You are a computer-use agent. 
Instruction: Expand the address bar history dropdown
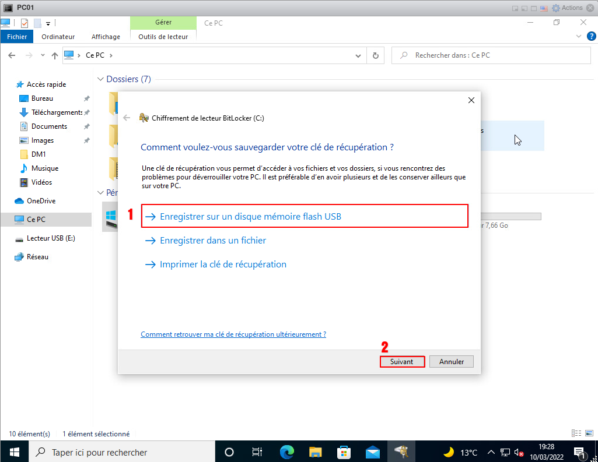click(358, 55)
